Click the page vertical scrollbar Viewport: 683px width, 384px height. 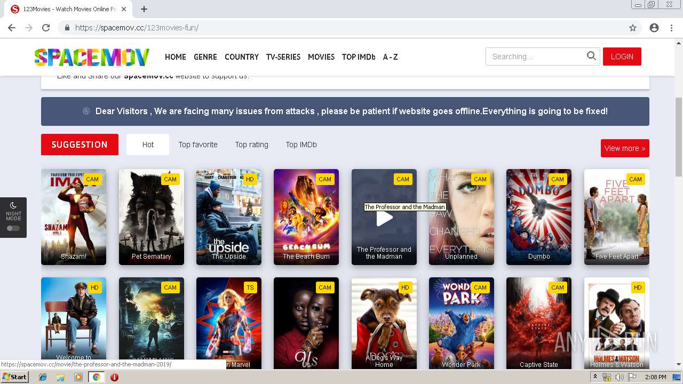tap(679, 137)
